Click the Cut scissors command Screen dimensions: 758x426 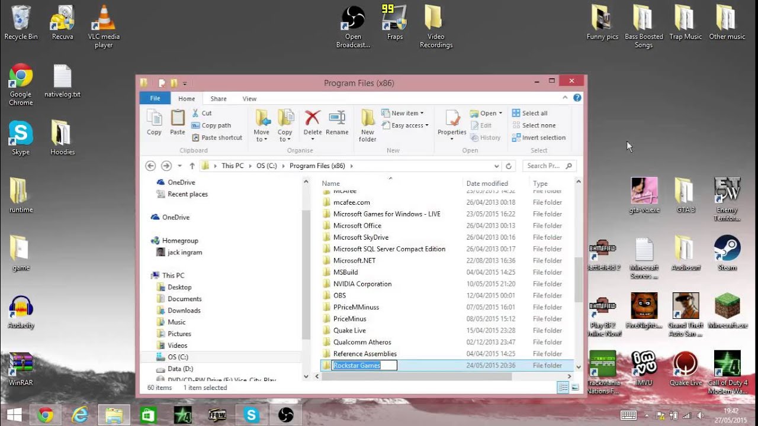tap(201, 113)
